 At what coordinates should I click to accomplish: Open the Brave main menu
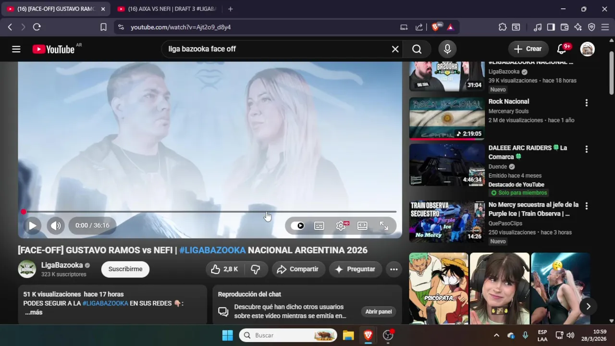tap(605, 27)
